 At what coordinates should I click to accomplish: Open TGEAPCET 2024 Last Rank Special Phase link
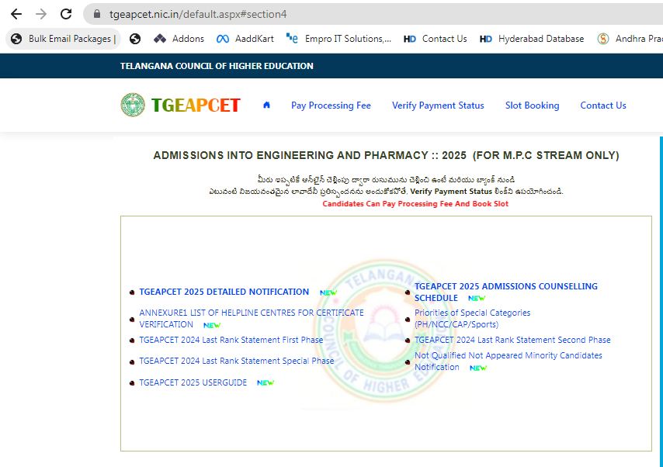coord(236,361)
